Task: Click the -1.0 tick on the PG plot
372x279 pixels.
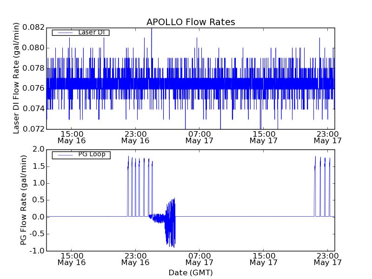Action: click(38, 251)
